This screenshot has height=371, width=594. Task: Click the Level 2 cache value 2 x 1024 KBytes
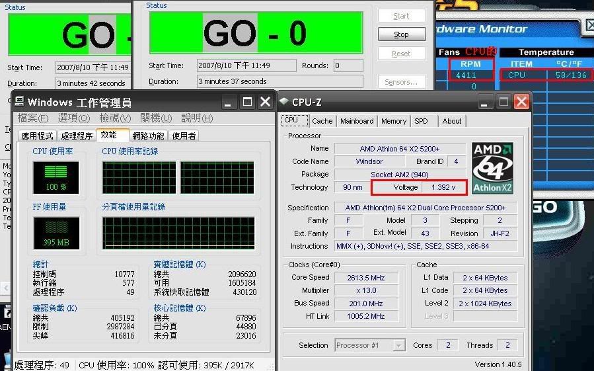(x=485, y=304)
